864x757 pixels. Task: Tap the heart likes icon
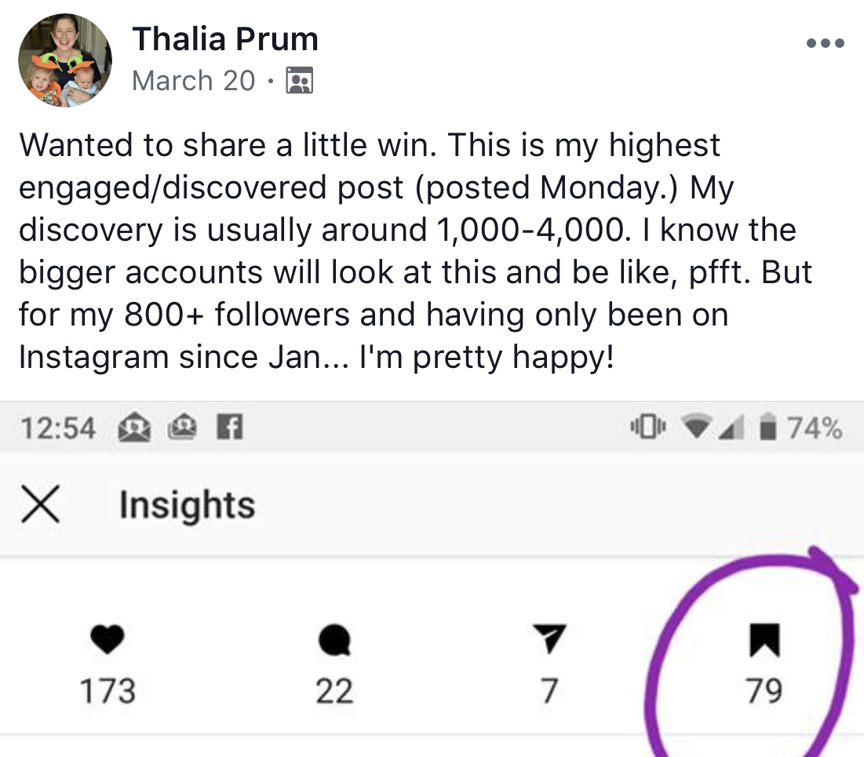(x=107, y=639)
